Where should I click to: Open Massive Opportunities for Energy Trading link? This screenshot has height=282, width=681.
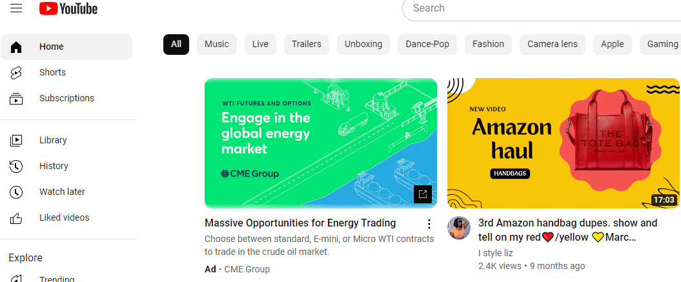click(300, 223)
